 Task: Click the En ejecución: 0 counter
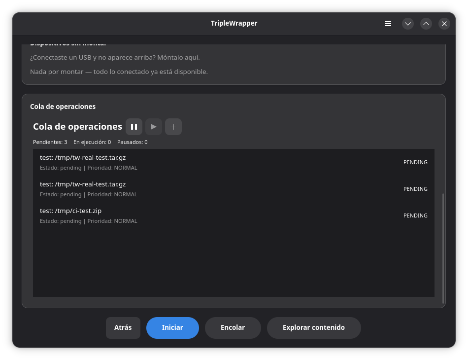point(92,142)
